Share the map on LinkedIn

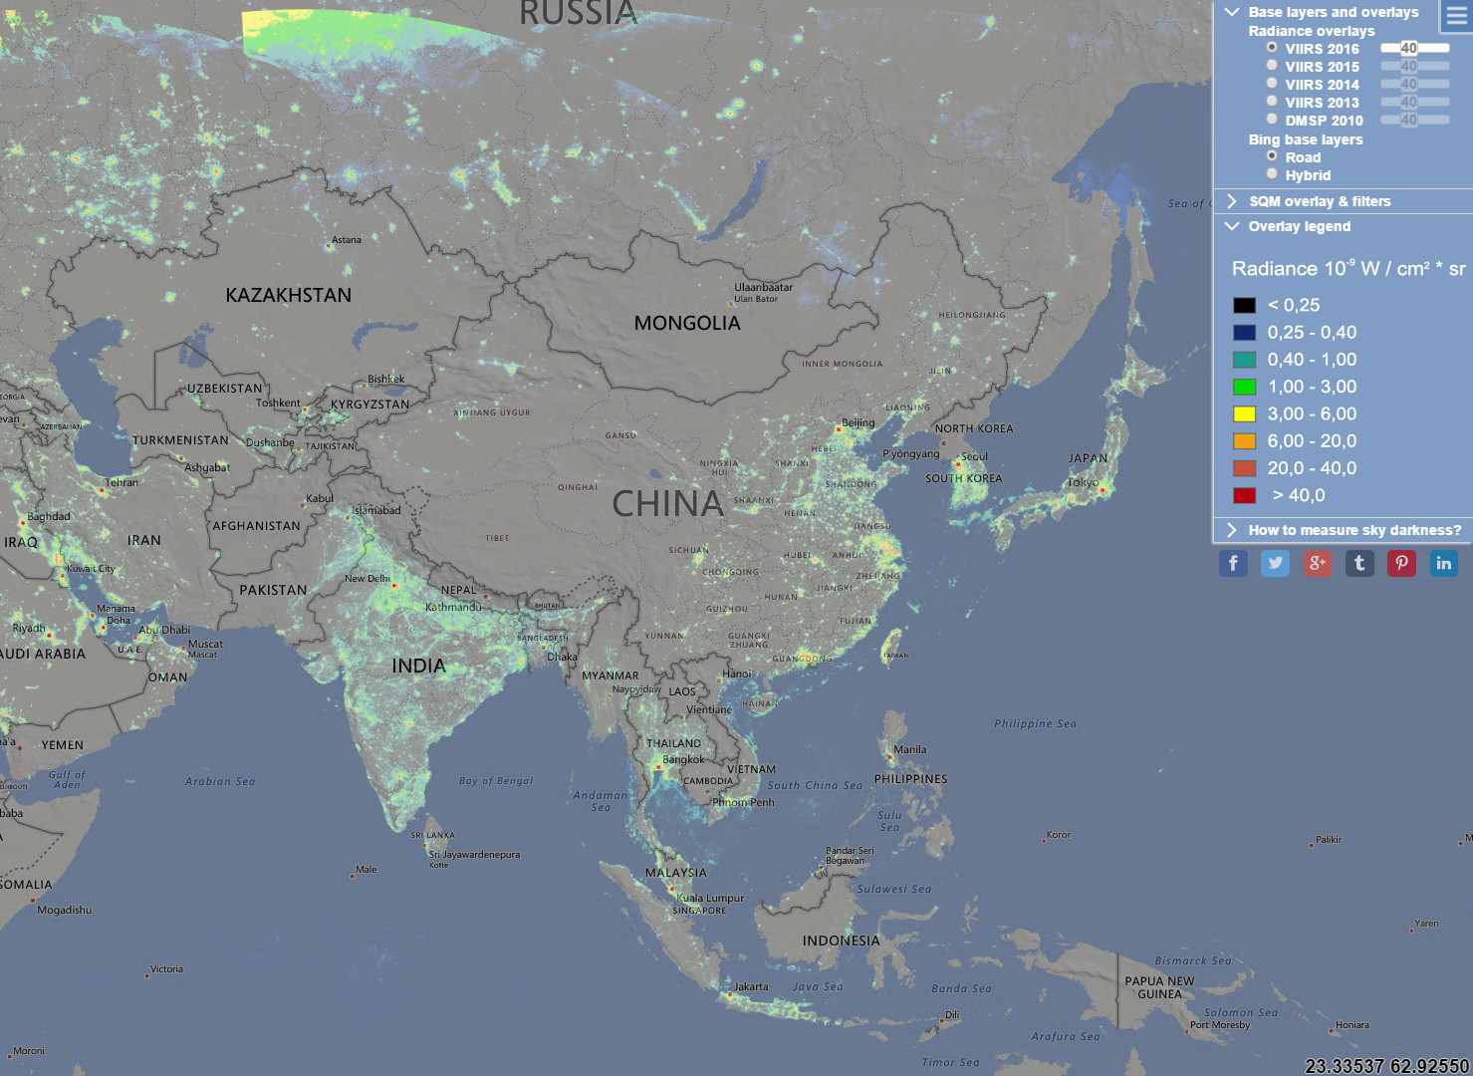pyautogui.click(x=1443, y=563)
